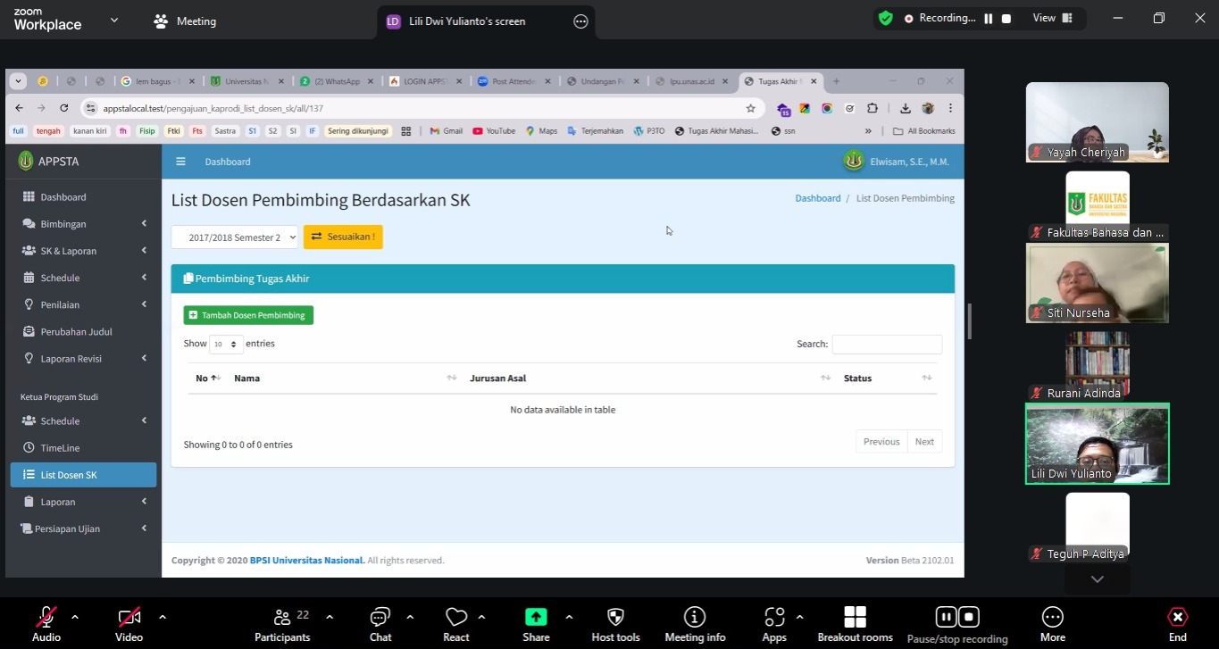
Task: Switch to the WhatsApp browser tab
Action: 335,81
